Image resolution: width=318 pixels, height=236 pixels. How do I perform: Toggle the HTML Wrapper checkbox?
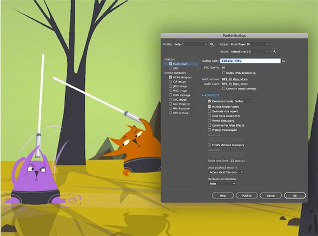click(x=170, y=77)
